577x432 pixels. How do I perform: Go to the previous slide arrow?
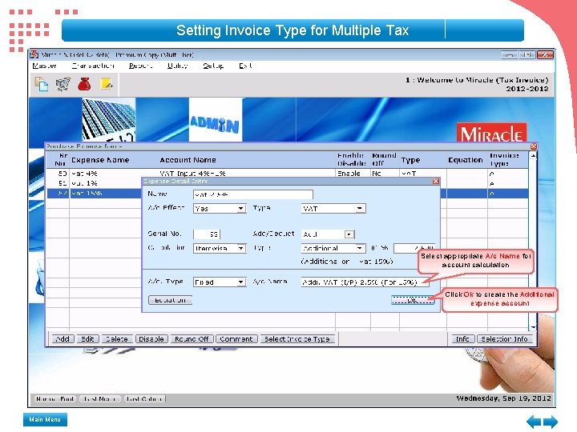click(x=534, y=422)
